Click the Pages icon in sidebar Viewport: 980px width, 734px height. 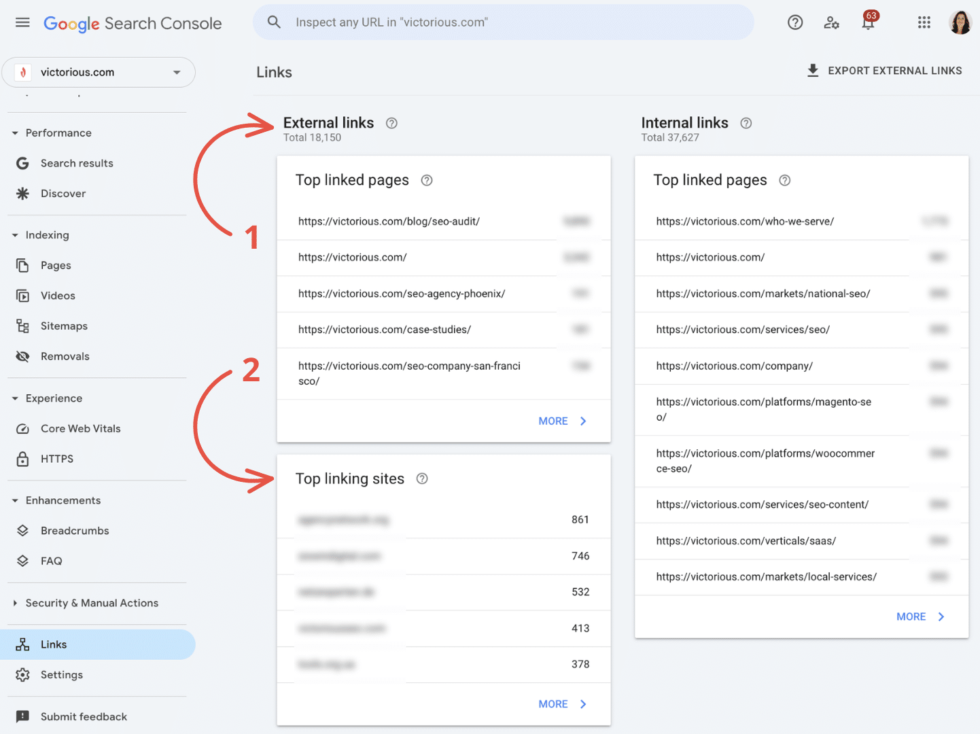point(22,265)
